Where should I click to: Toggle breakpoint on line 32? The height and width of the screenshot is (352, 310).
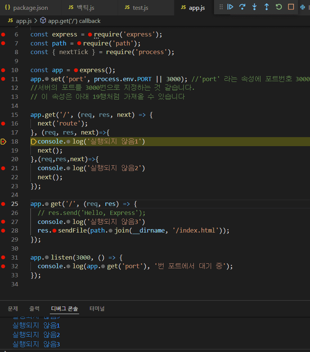[3, 266]
